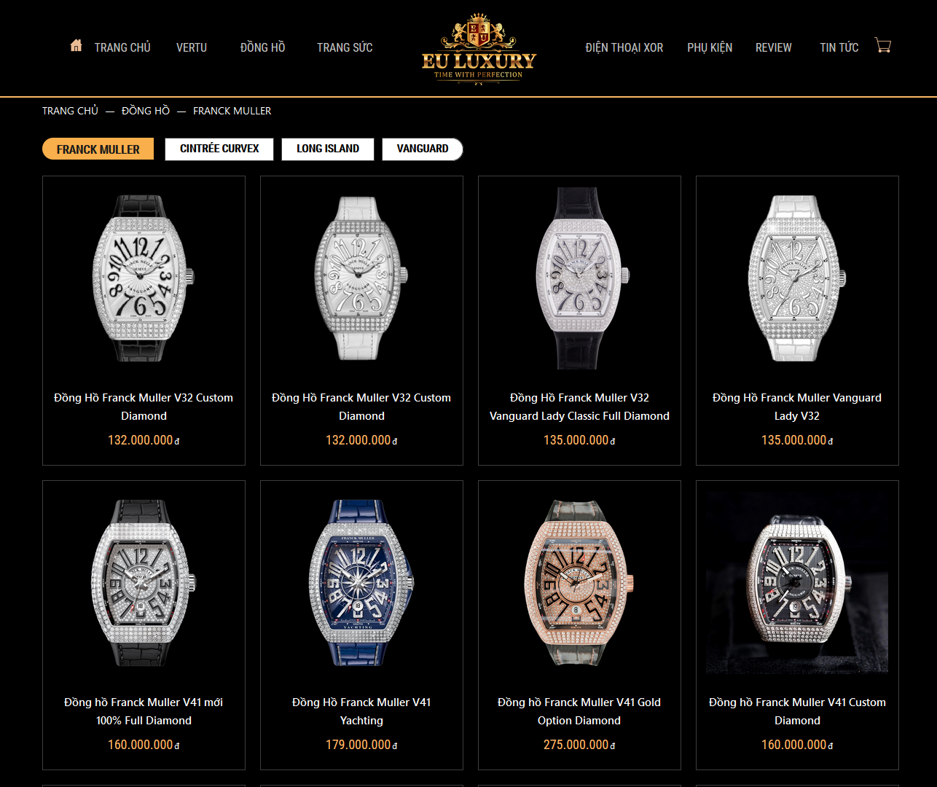Screen dimensions: 937x787
Task: Click the TRANG CHỦ breadcrumb link
Action: pyautogui.click(x=70, y=111)
